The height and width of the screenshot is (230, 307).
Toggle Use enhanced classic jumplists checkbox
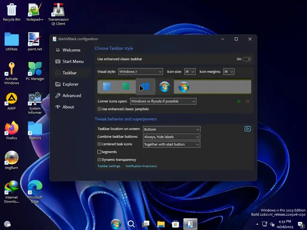(99, 109)
